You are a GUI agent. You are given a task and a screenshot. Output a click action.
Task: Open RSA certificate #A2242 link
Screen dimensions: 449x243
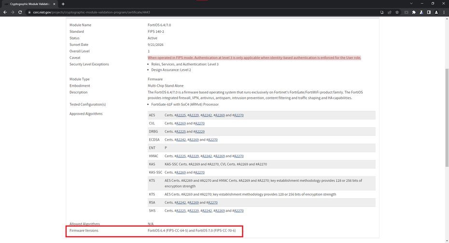click(x=181, y=202)
